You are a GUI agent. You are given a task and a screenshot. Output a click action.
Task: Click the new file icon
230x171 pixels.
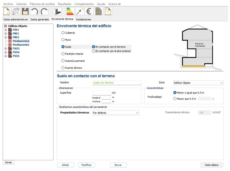pos(7,11)
